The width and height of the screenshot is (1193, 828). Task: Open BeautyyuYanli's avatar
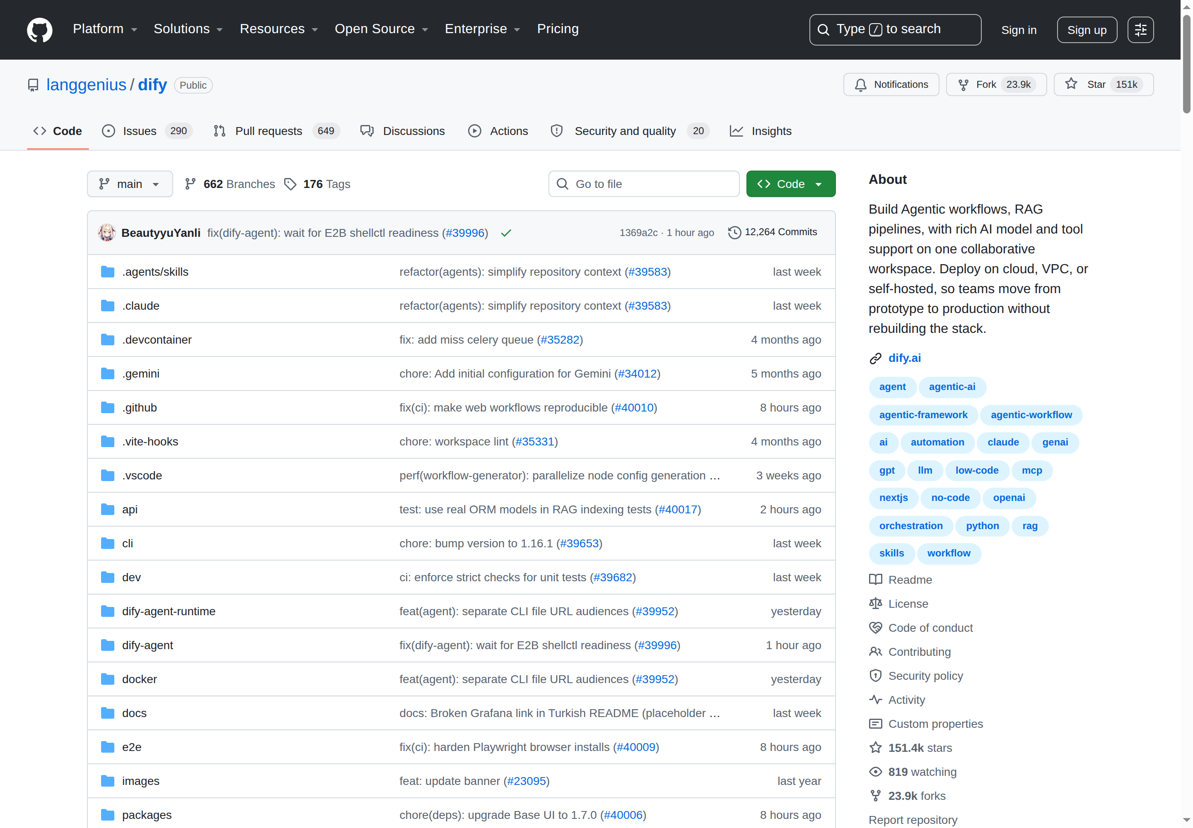tap(107, 232)
